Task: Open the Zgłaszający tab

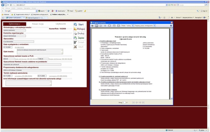Action: click(x=14, y=24)
